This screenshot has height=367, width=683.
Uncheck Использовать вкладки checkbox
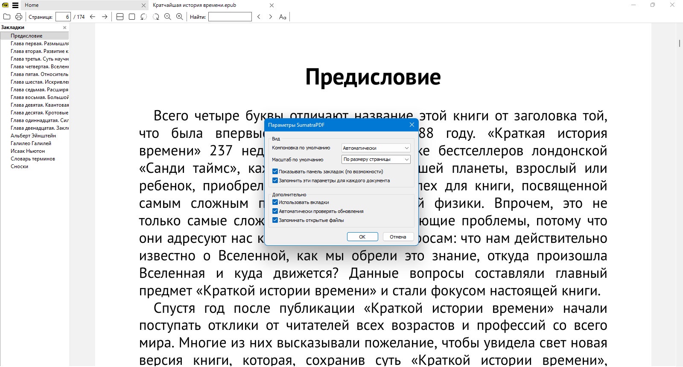tap(275, 202)
